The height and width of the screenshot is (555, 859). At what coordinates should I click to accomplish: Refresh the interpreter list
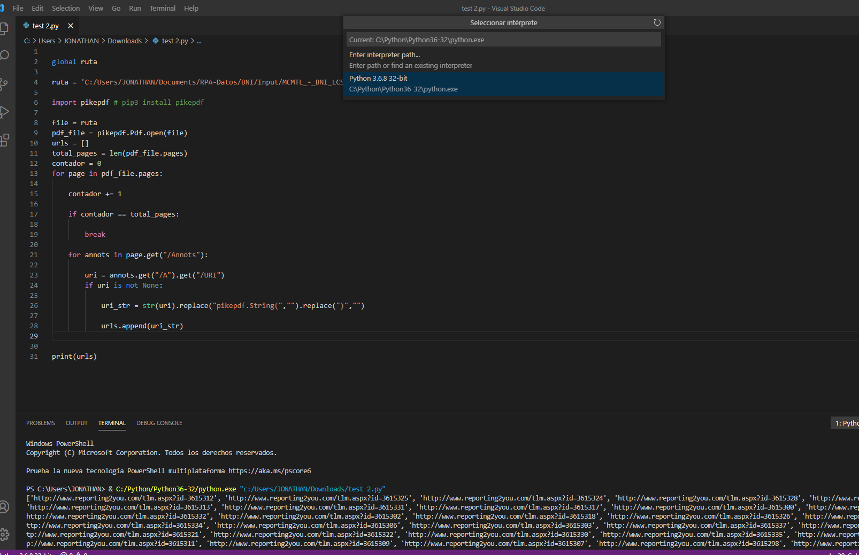(x=657, y=22)
